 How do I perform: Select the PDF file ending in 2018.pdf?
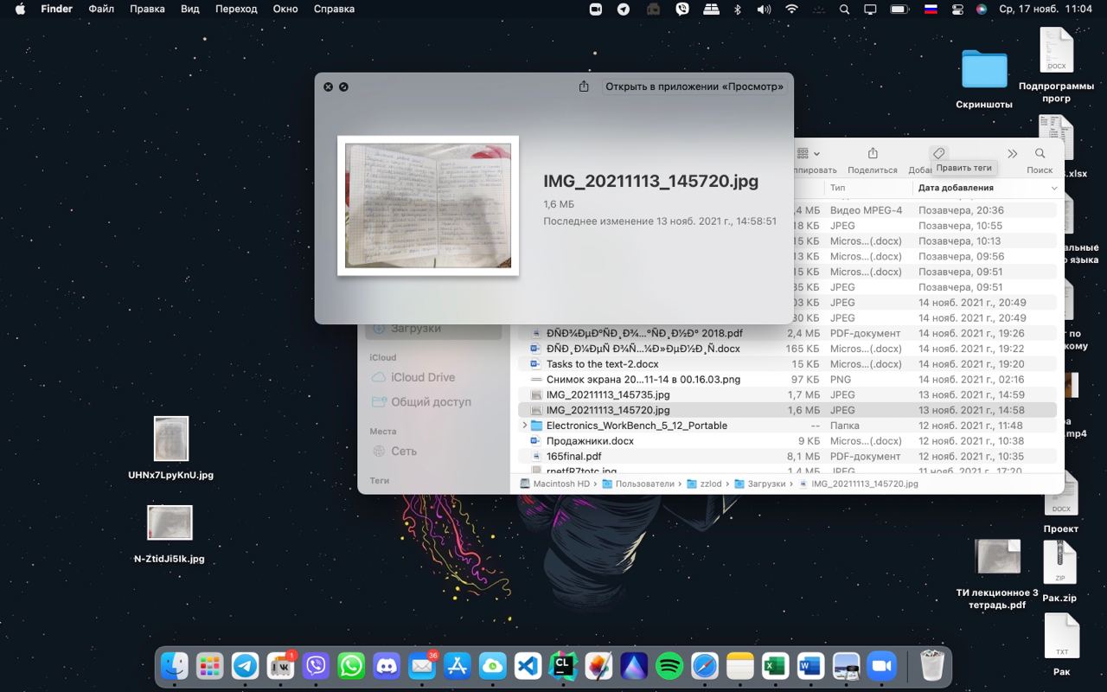tap(787, 333)
